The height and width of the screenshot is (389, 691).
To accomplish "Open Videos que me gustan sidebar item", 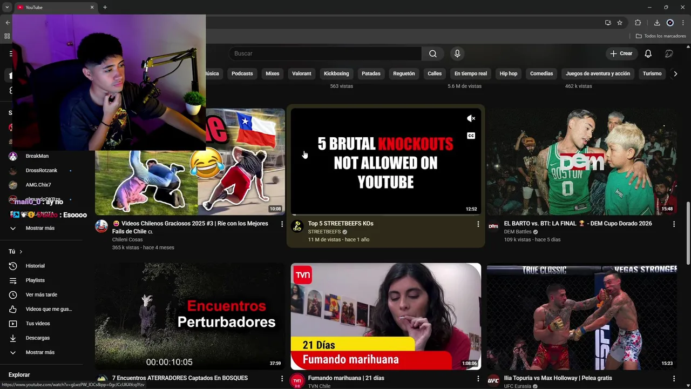I will [x=49, y=309].
